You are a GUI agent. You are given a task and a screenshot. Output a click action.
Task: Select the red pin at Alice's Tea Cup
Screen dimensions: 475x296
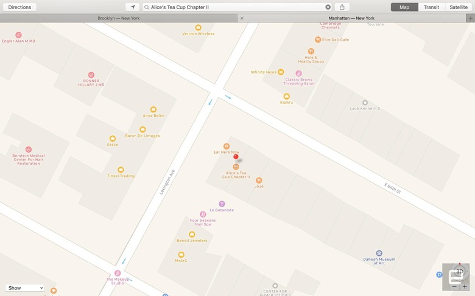tap(236, 157)
